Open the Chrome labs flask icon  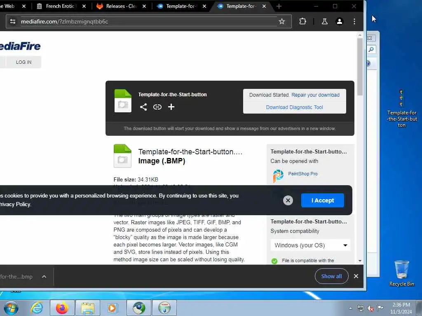click(325, 21)
